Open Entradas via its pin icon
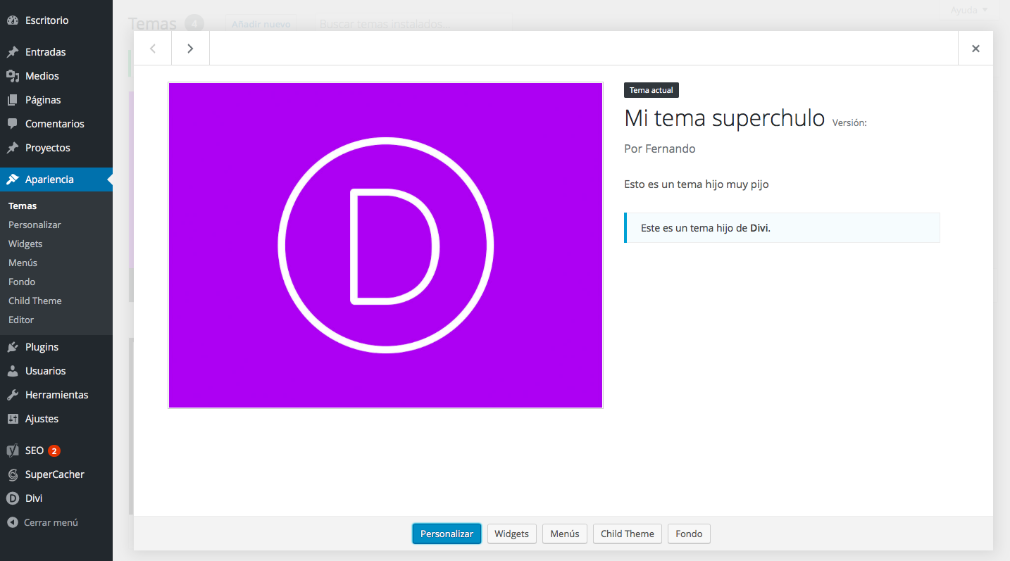The image size is (1010, 561). tap(13, 52)
